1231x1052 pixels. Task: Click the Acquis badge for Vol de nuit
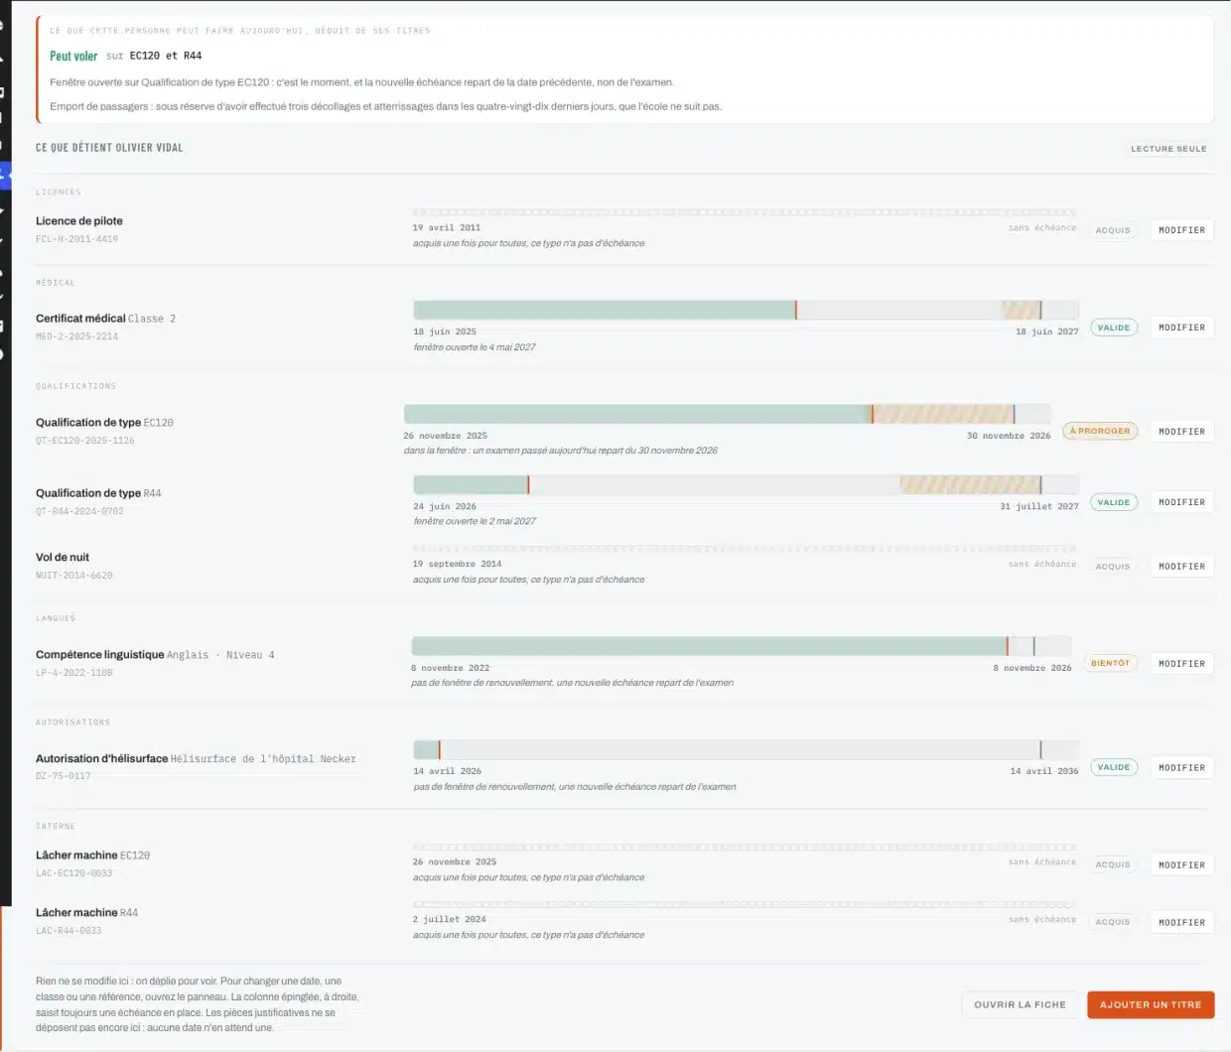tap(1113, 567)
